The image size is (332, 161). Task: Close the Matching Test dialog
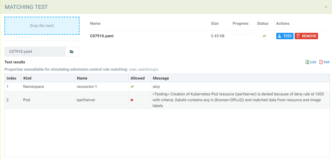326,7
